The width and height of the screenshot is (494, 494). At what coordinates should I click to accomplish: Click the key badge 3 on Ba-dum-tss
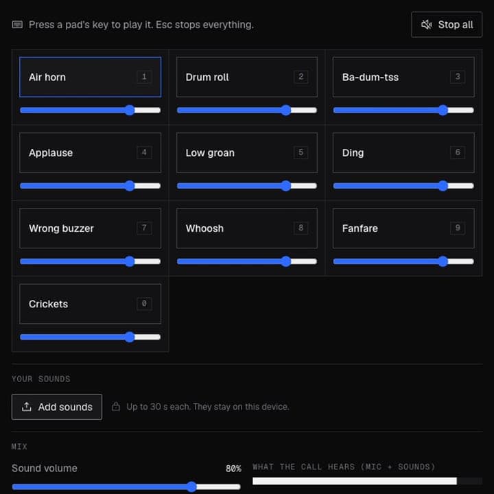point(458,77)
